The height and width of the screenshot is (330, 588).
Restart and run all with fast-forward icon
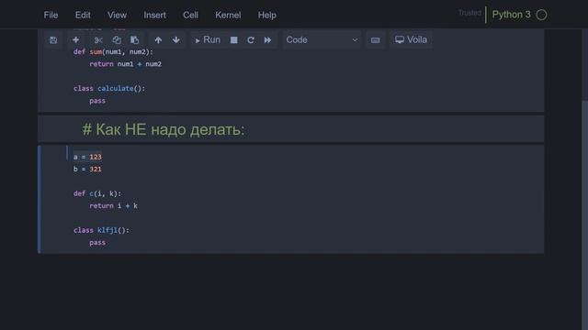(267, 40)
